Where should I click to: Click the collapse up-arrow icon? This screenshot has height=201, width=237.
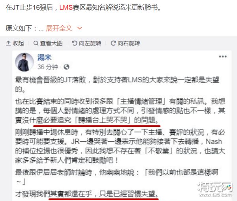point(8,43)
